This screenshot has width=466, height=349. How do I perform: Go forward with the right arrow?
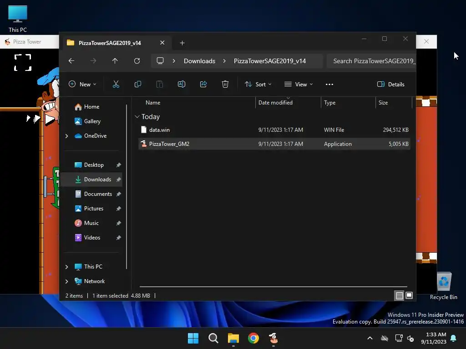point(93,61)
